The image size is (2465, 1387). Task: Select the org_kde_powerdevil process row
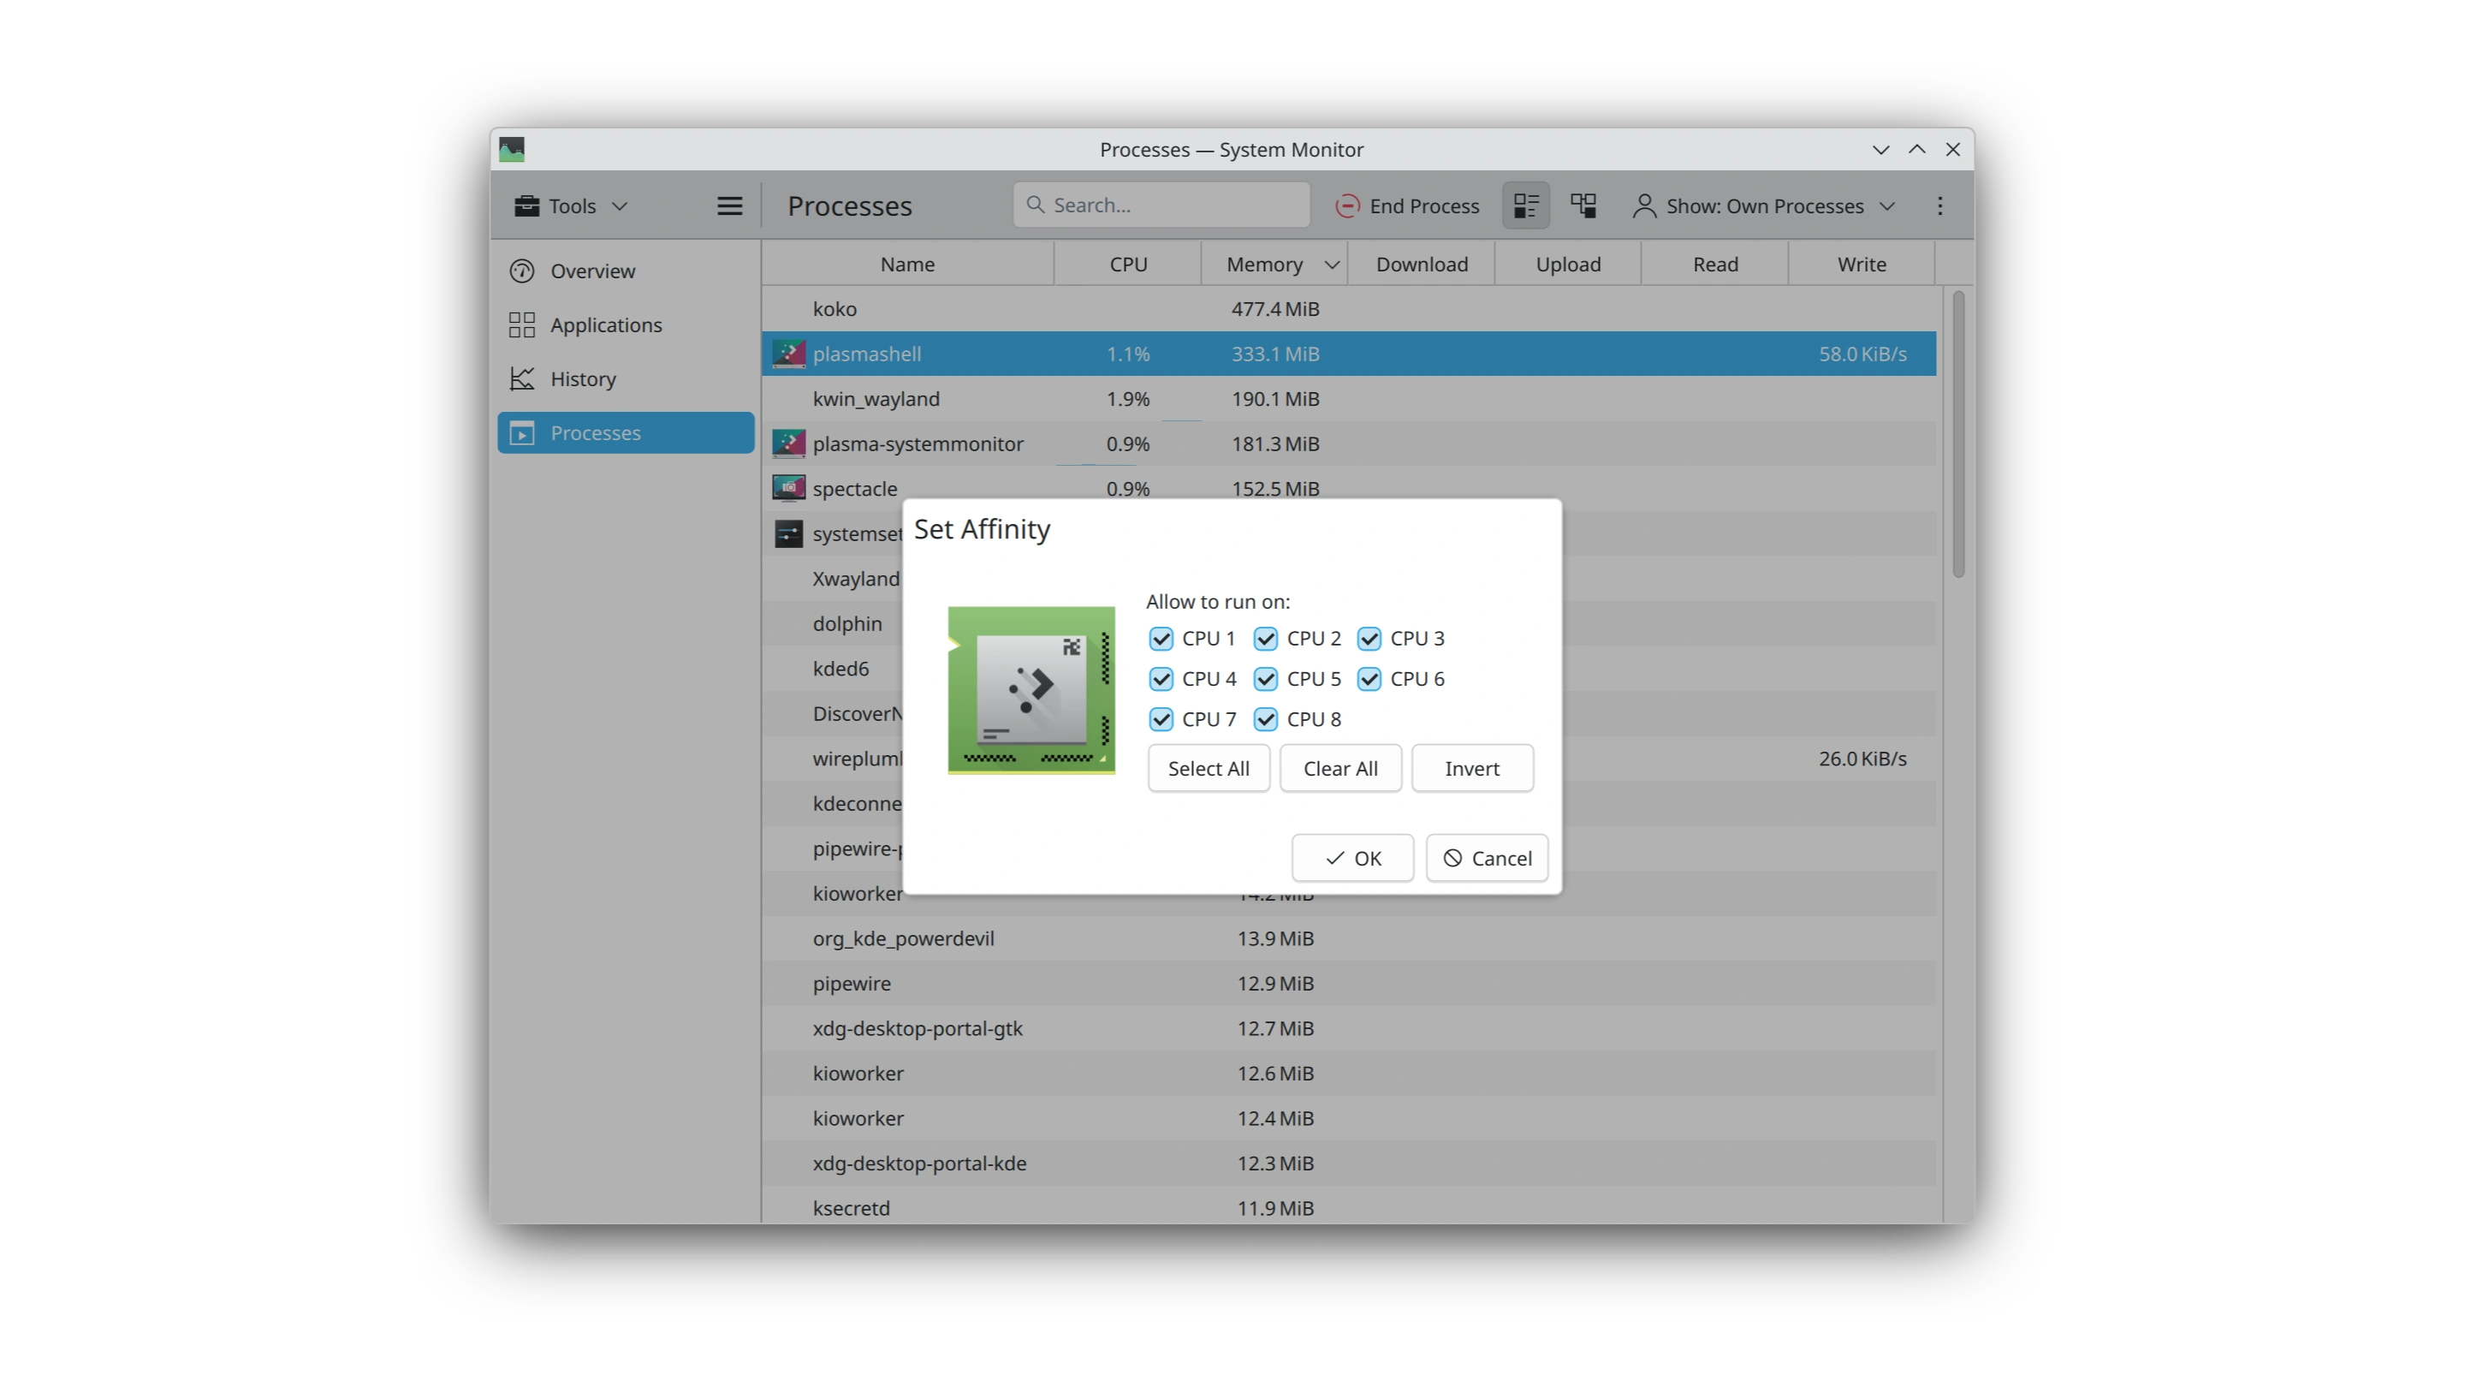[1349, 939]
